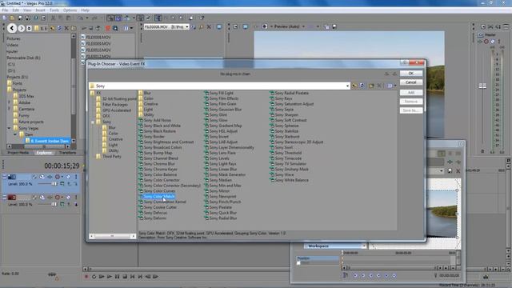Viewport: 512px width, 288px height.
Task: Switch to the Transitions tab
Action: (67, 153)
